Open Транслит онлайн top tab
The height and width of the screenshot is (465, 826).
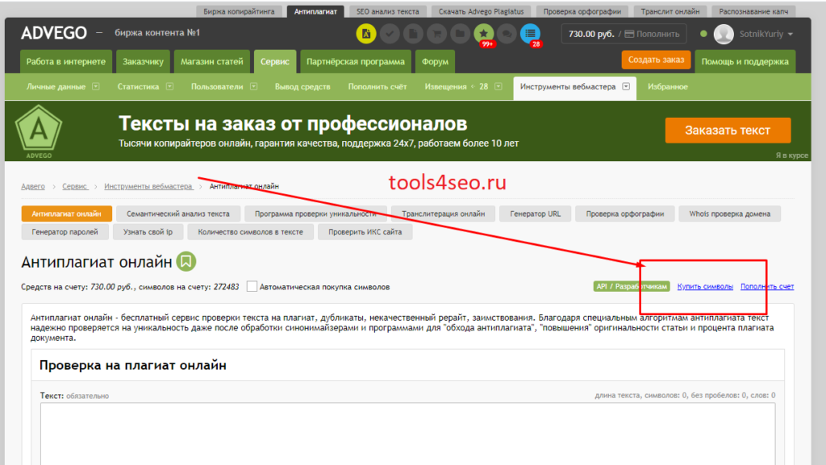click(670, 11)
